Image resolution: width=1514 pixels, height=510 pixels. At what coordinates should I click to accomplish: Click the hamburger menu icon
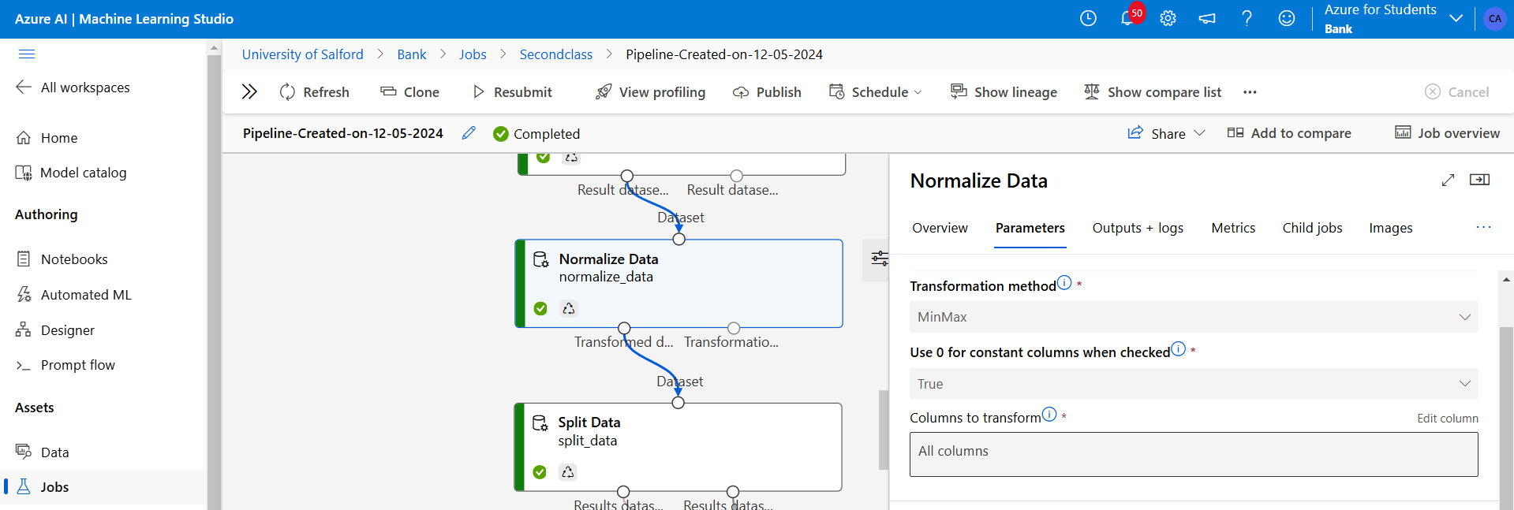pyautogui.click(x=27, y=54)
